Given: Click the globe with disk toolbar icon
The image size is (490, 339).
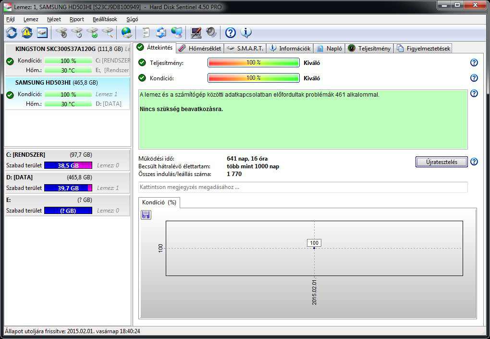Looking at the screenshot, I should pyautogui.click(x=126, y=33).
